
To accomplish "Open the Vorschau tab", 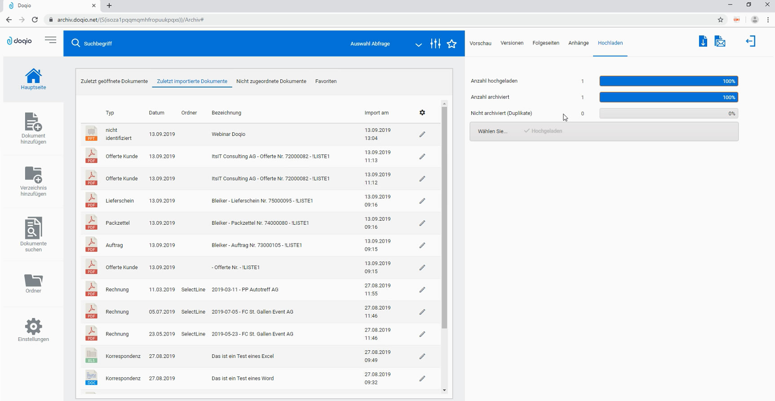I will click(480, 43).
